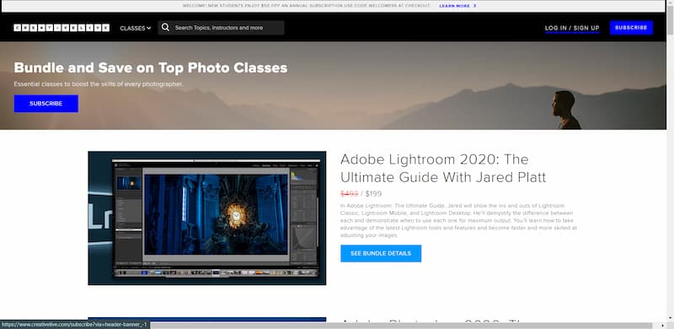Click the hero banner Subscribe button
Viewport: 674px width, 329px height.
[46, 104]
